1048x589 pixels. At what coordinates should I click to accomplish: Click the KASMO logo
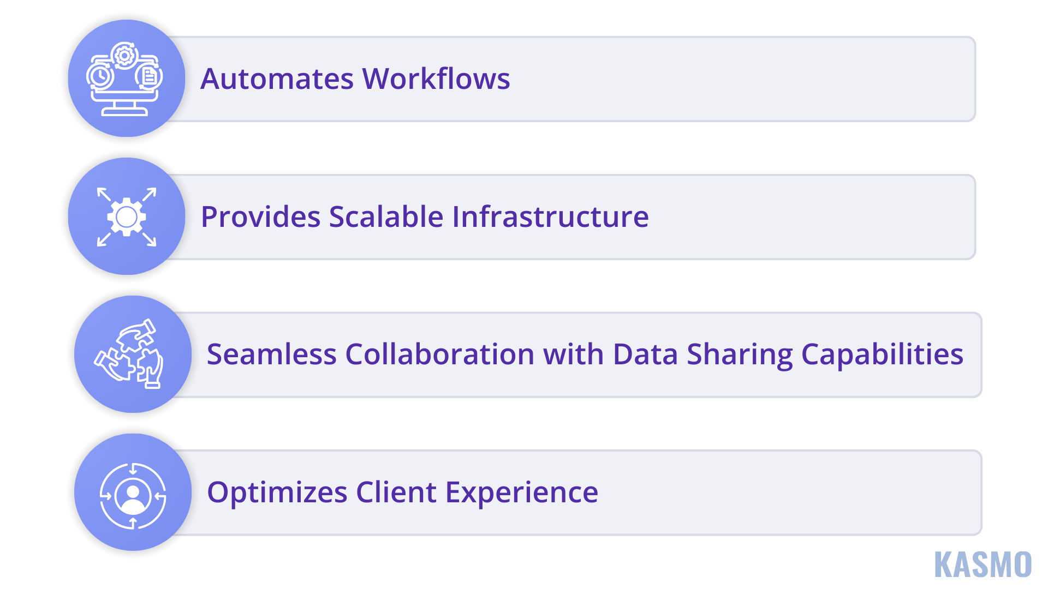pyautogui.click(x=982, y=564)
